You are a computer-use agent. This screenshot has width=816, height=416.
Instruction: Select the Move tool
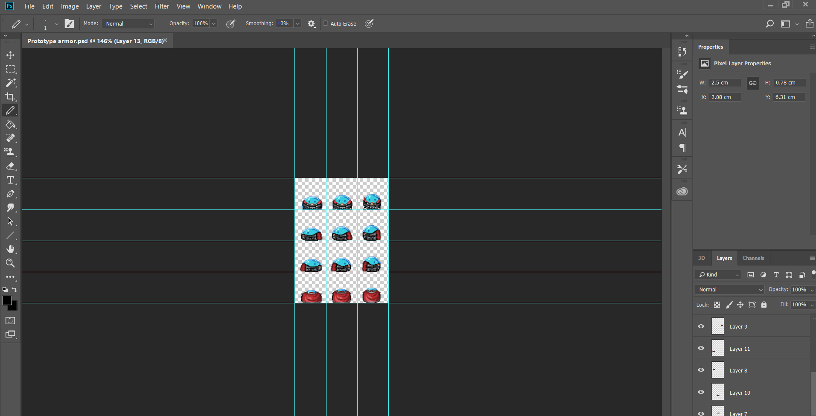pyautogui.click(x=10, y=55)
